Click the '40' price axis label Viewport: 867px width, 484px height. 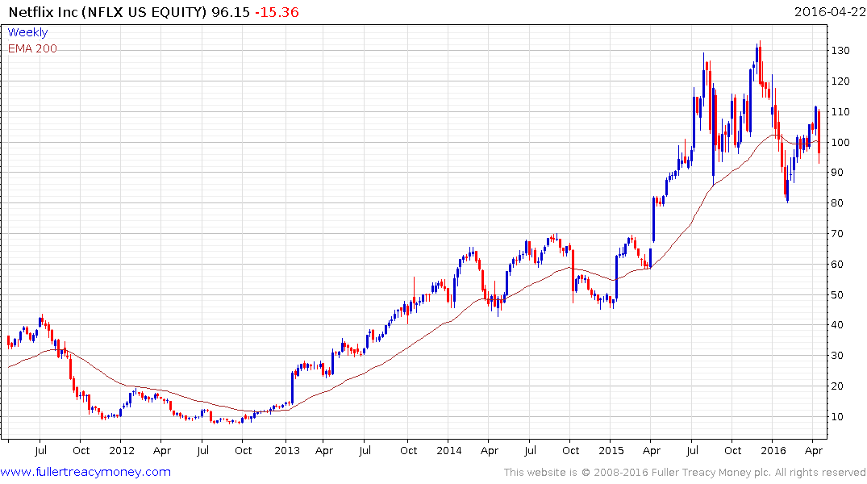tap(837, 325)
